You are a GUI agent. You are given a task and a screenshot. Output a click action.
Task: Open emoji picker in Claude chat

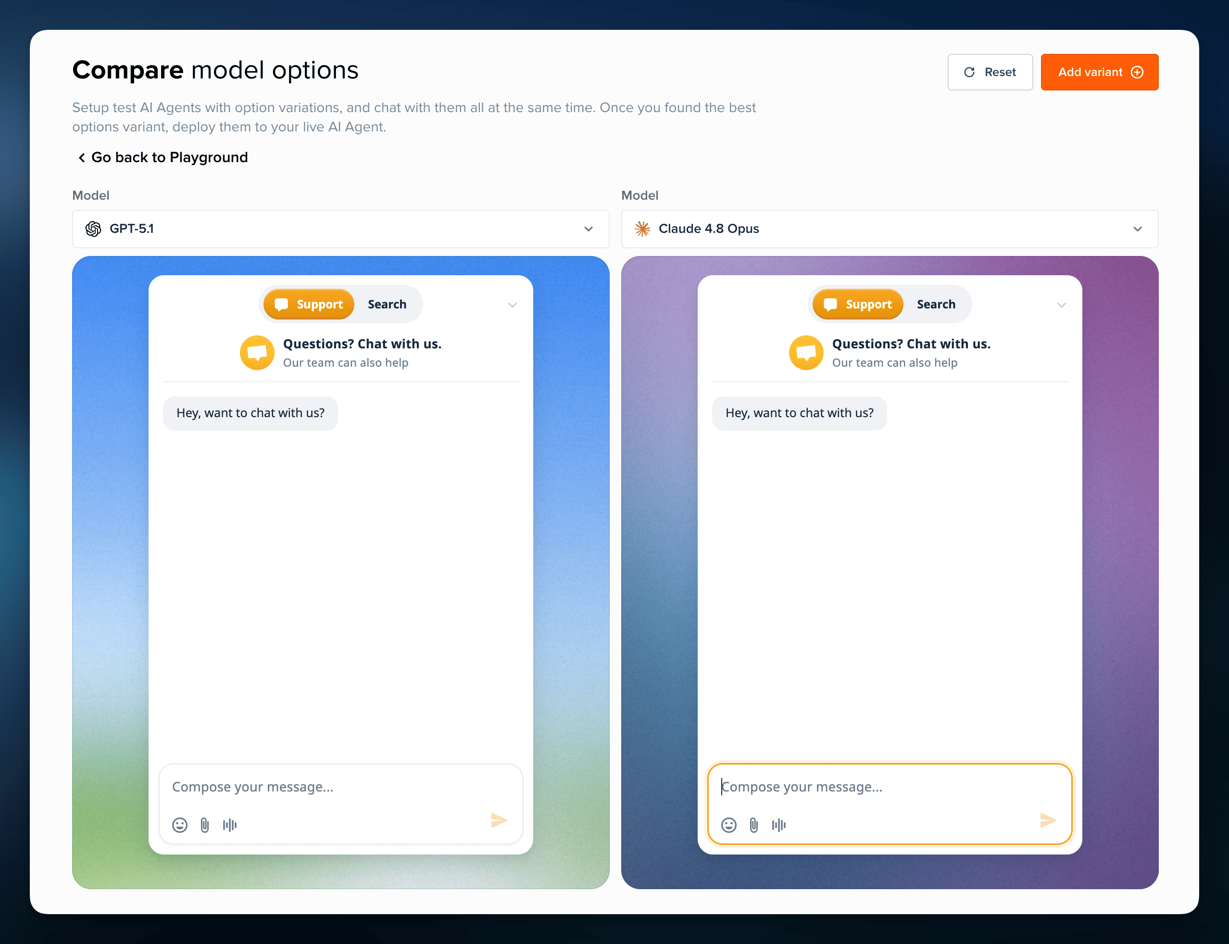(x=729, y=824)
